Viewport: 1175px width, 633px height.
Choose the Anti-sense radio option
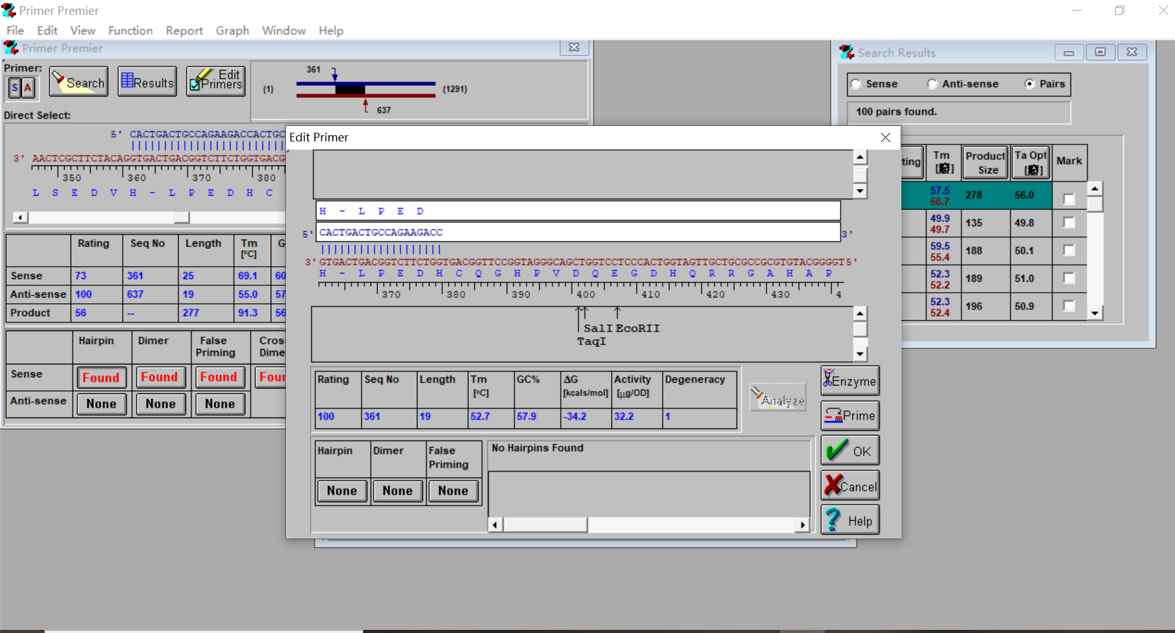pos(932,84)
